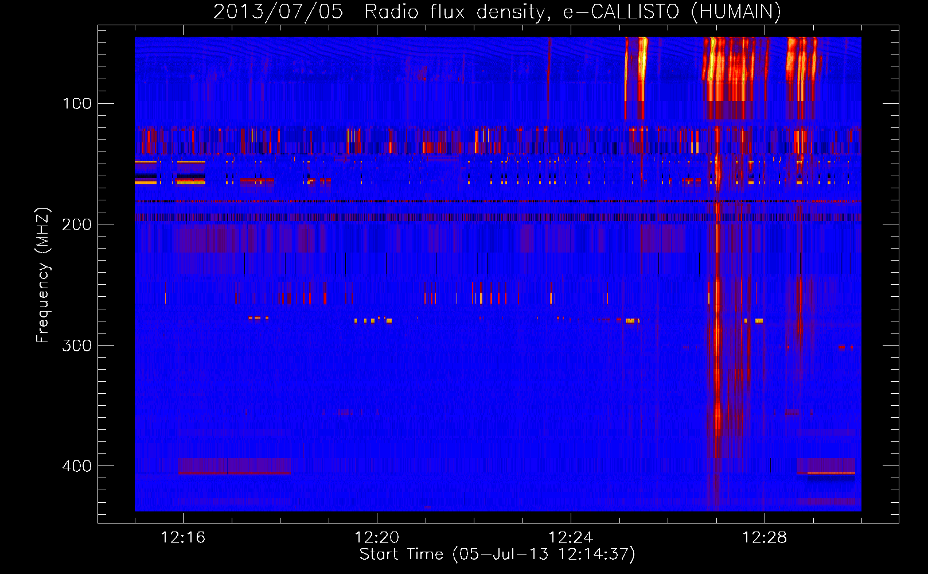Click the '200' frequency tick label
Image resolution: width=928 pixels, height=574 pixels.
[77, 224]
